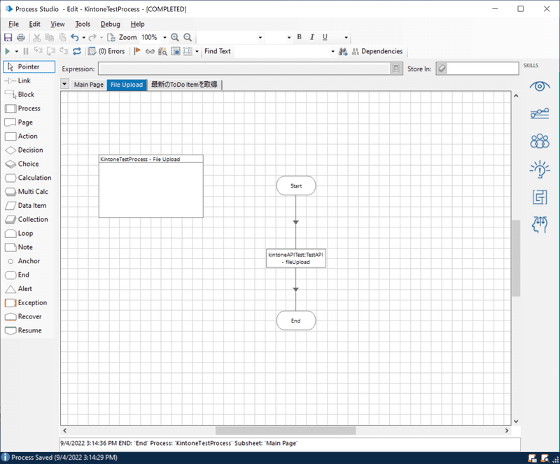This screenshot has height=464, width=560.
Task: Switch to the Main Page tab
Action: [x=89, y=85]
